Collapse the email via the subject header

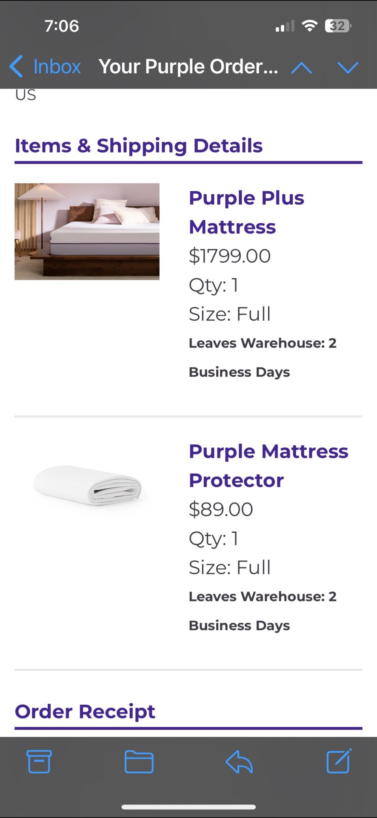[188, 66]
